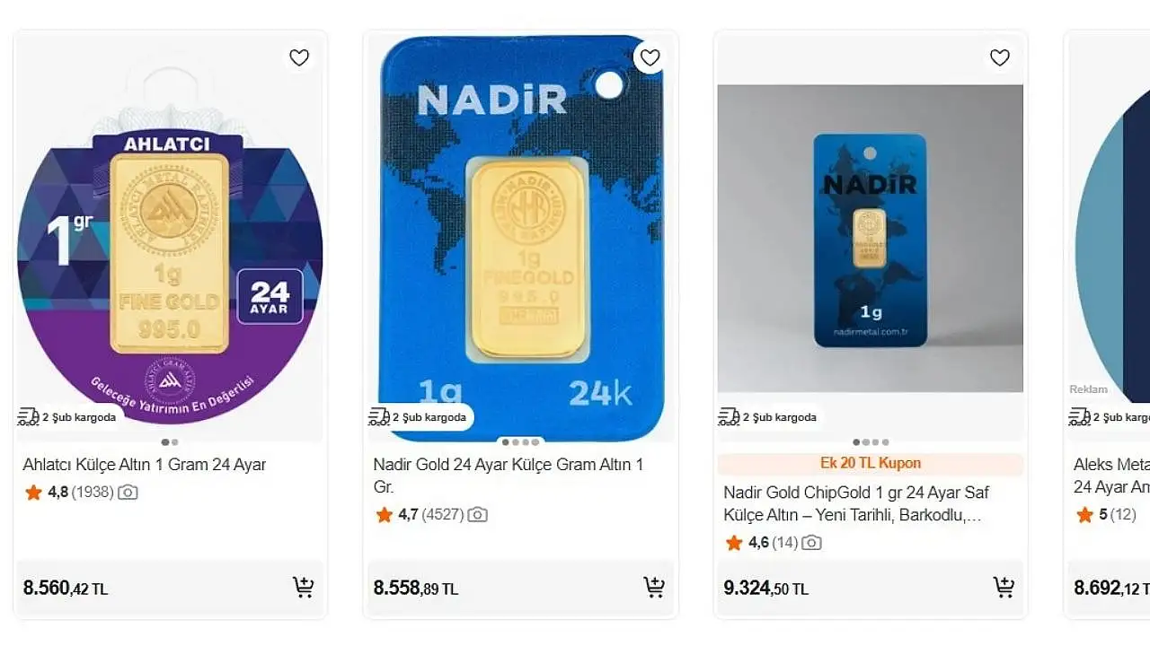Add 9.324,50 TL ChipGold to cart
The width and height of the screenshot is (1150, 646).
(1004, 588)
